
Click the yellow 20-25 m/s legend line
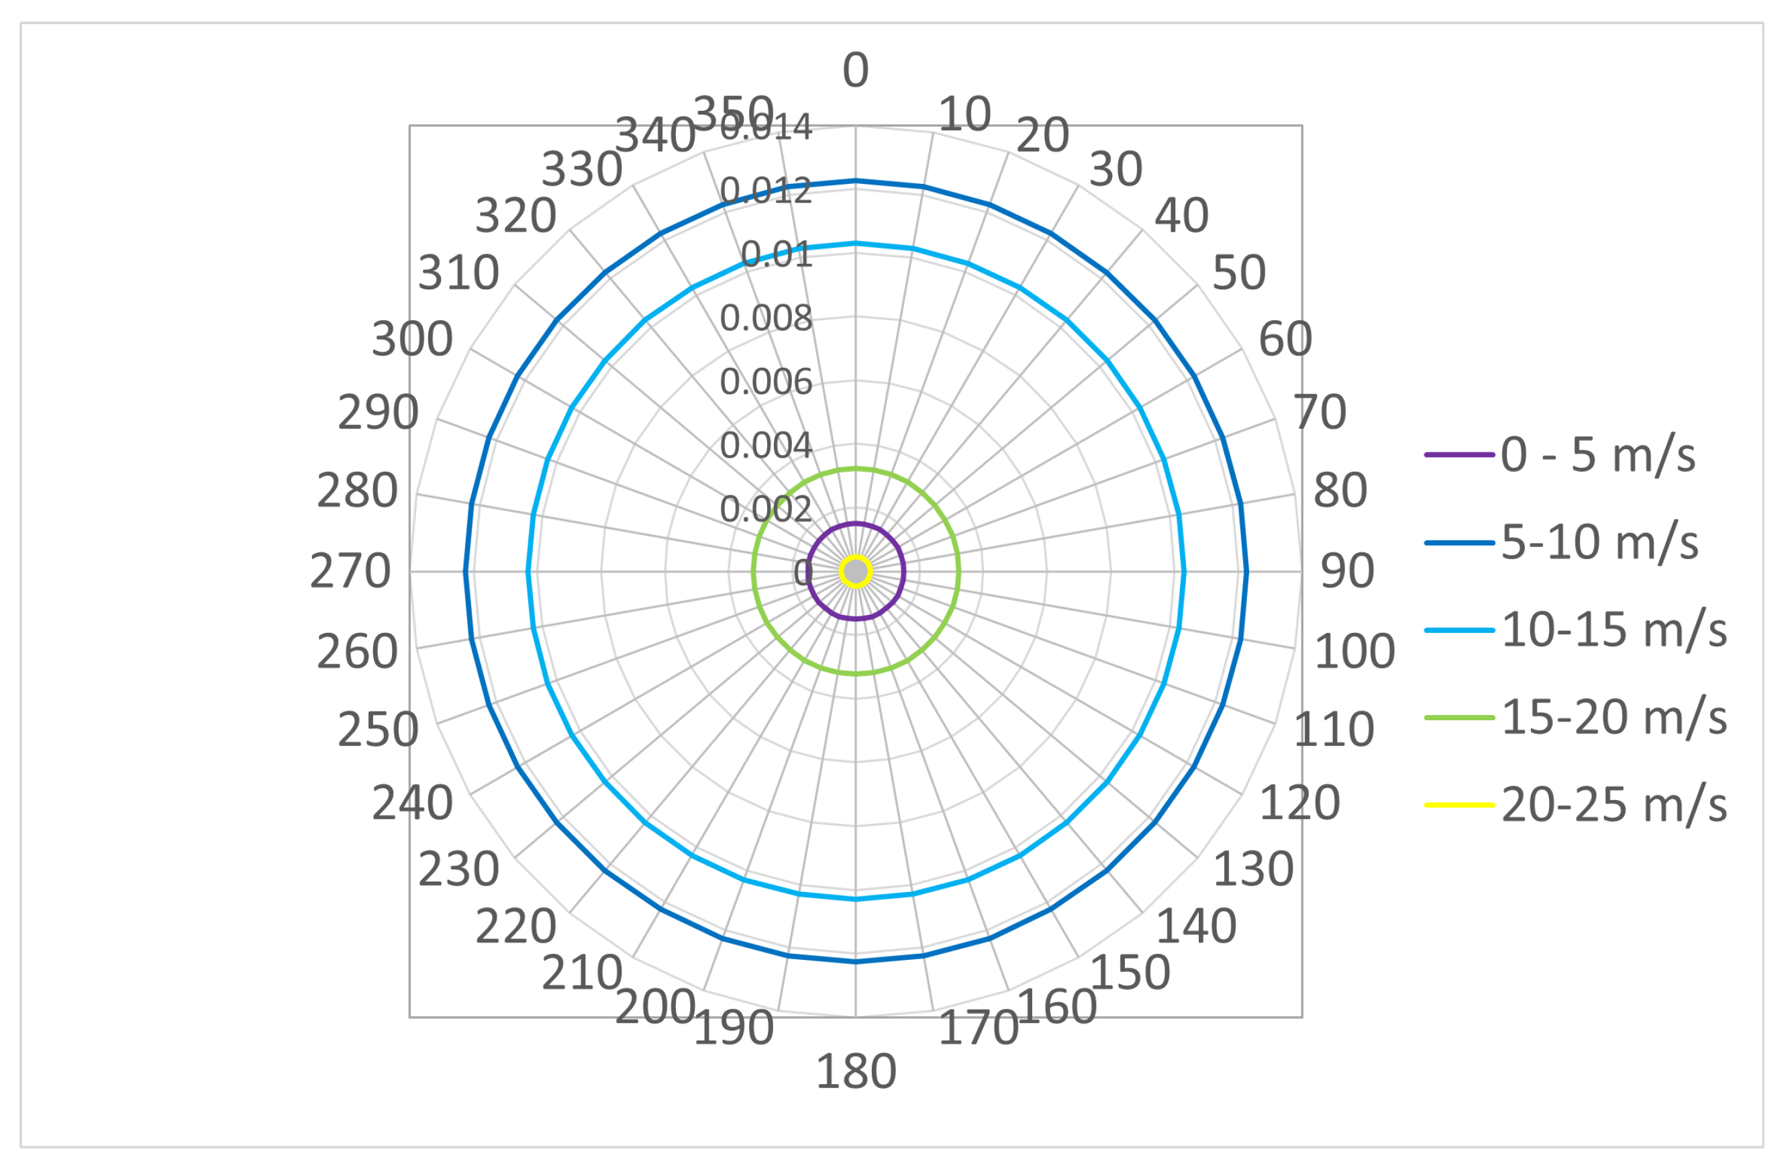point(1459,805)
